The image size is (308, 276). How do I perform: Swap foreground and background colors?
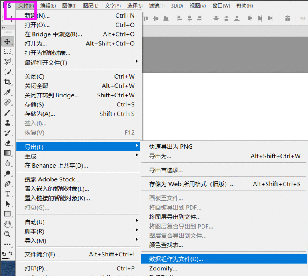[11, 253]
